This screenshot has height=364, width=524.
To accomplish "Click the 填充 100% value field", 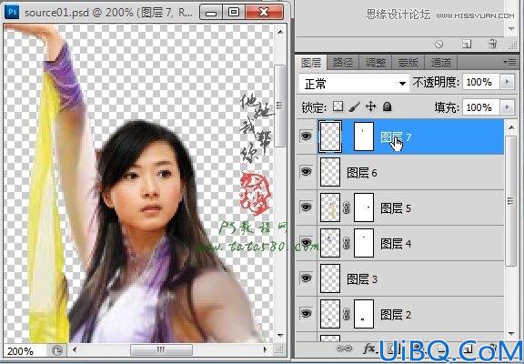I will pyautogui.click(x=480, y=107).
